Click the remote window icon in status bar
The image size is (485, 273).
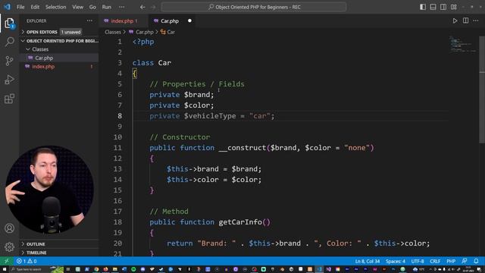pyautogui.click(x=7, y=261)
